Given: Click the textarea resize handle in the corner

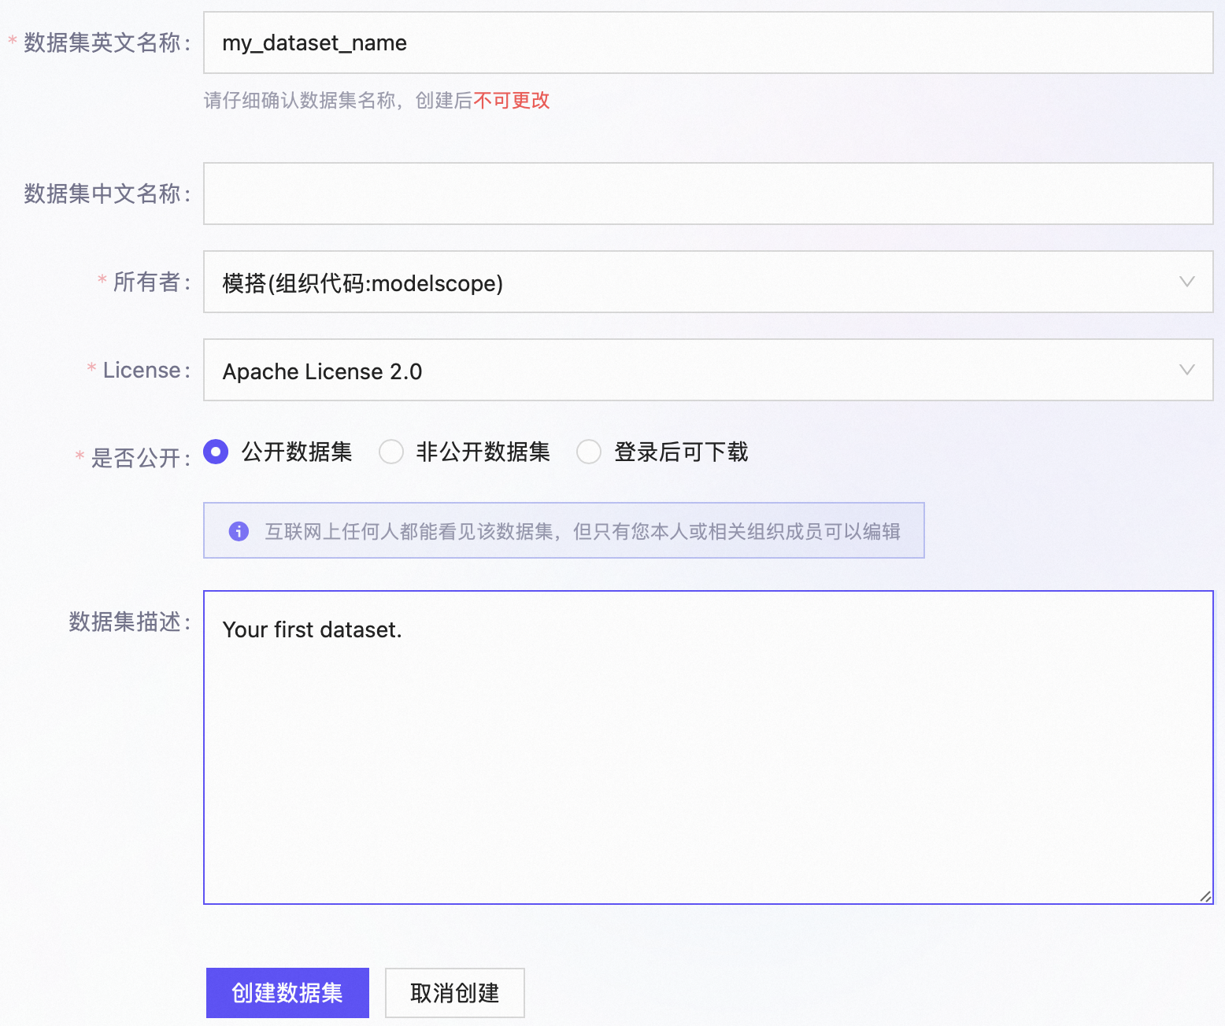Looking at the screenshot, I should coord(1205,896).
